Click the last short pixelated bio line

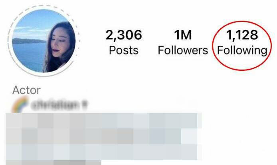(53, 163)
